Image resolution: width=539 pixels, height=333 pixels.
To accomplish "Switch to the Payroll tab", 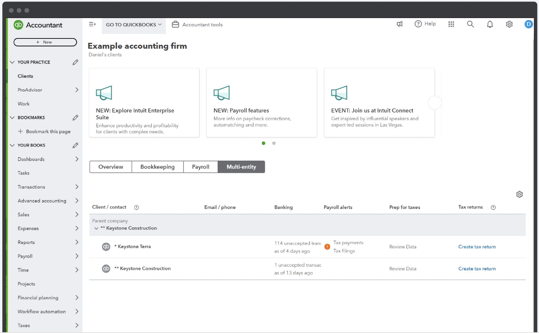I will [201, 167].
